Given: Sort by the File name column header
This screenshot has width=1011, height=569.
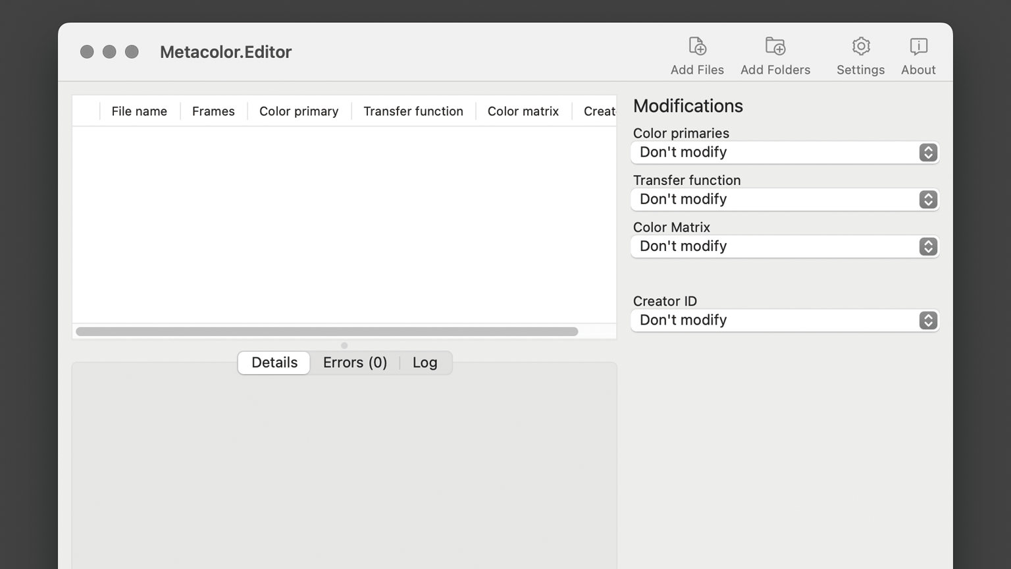Looking at the screenshot, I should pyautogui.click(x=139, y=111).
